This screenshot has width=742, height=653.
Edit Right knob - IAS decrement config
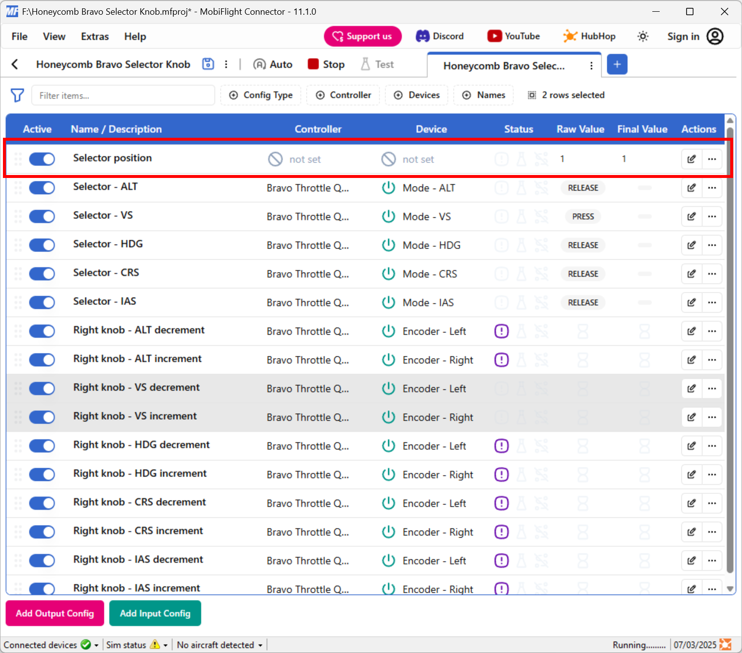coord(692,560)
